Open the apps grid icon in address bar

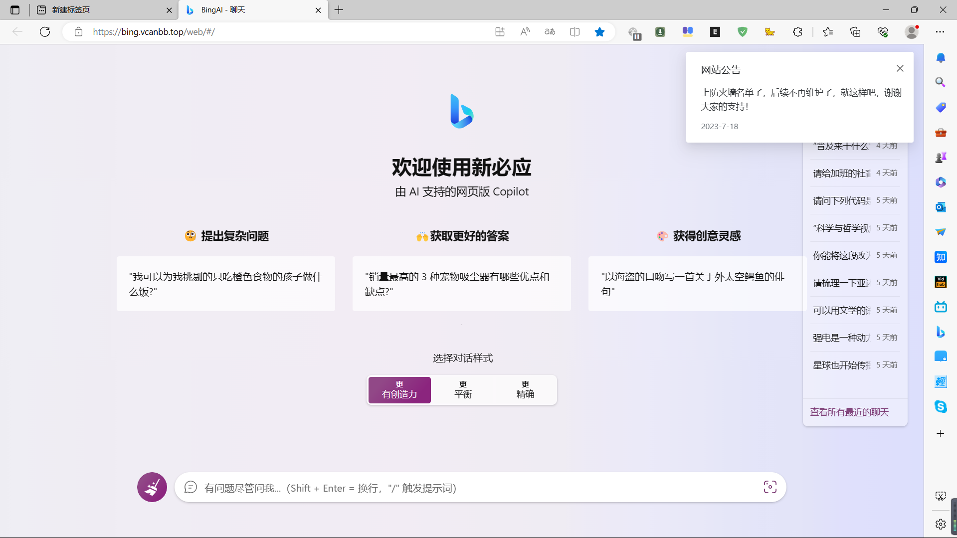(500, 32)
